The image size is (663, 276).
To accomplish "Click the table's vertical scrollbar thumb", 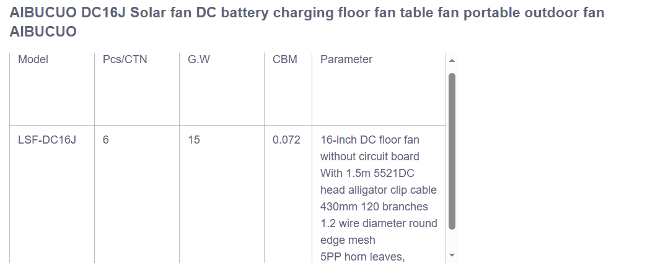I will click(452, 151).
